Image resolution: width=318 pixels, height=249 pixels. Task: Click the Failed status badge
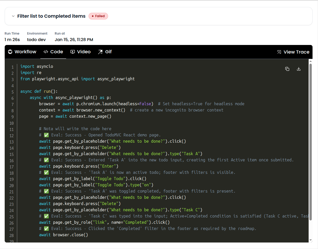tap(98, 16)
